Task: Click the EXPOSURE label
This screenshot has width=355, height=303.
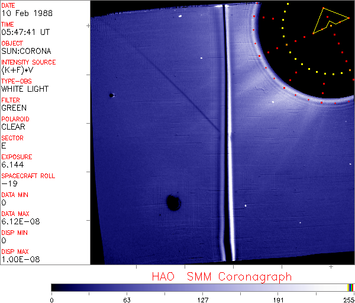Action: coord(17,157)
